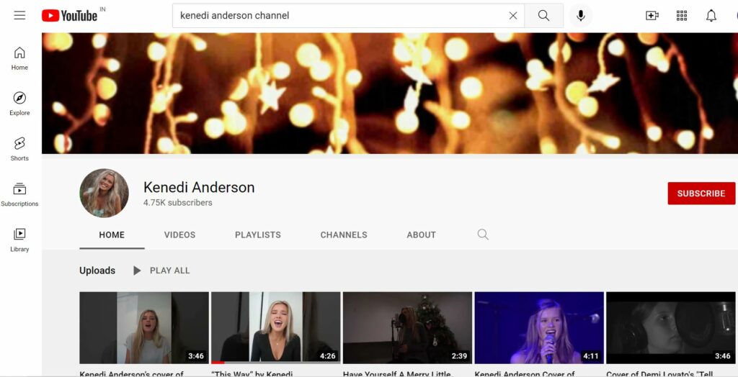
Task: Open Subscriptions in the sidebar
Action: pyautogui.click(x=19, y=194)
